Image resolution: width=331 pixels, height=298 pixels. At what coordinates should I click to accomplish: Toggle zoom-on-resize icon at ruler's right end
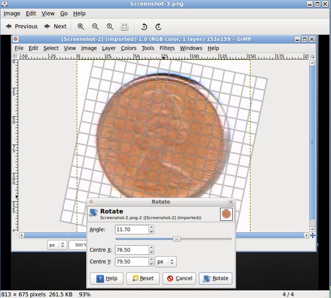pos(312,56)
